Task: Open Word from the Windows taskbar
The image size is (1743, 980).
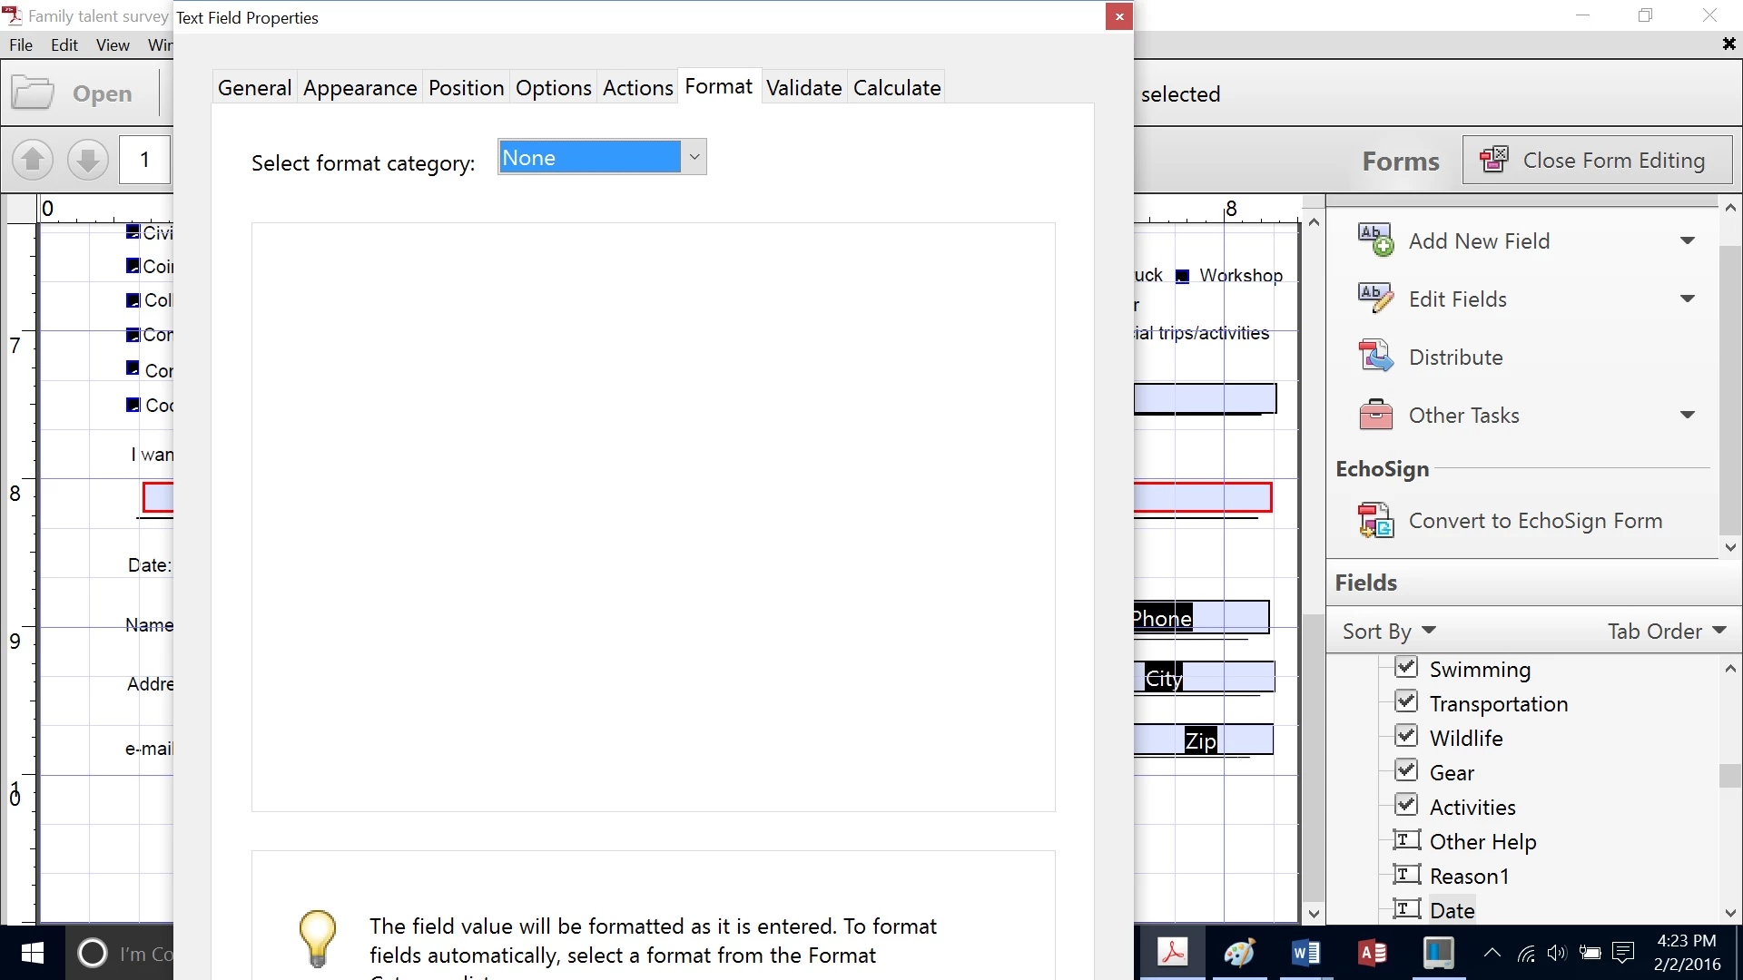Action: (1305, 953)
